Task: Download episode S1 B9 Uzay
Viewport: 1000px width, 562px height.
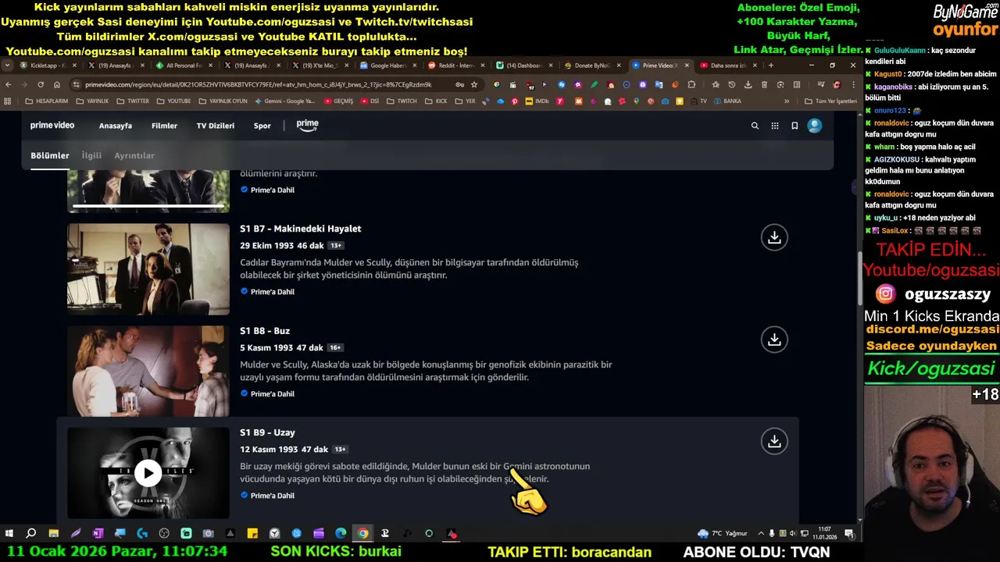Action: click(x=774, y=441)
